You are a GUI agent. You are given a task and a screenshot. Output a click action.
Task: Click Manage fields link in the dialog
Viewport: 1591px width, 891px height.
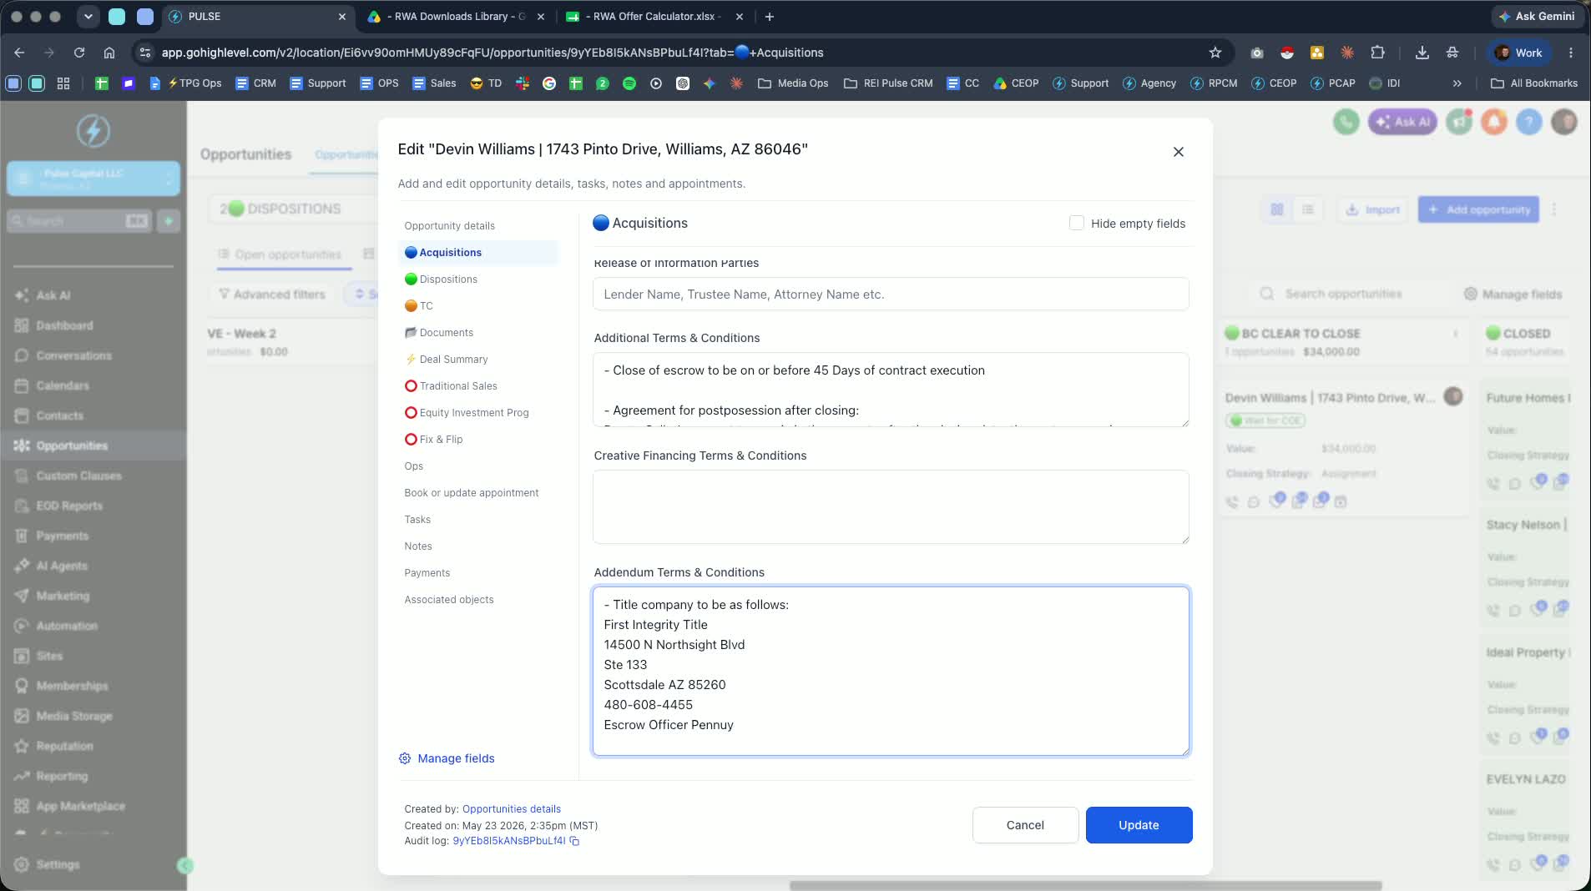pos(447,758)
